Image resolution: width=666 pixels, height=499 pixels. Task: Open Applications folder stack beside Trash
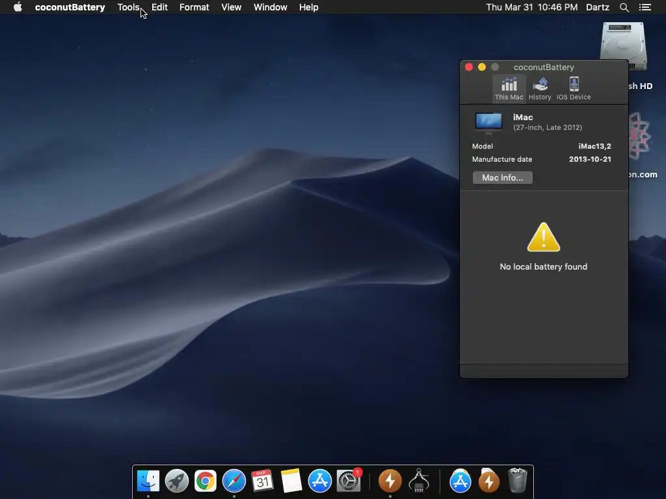tap(460, 481)
